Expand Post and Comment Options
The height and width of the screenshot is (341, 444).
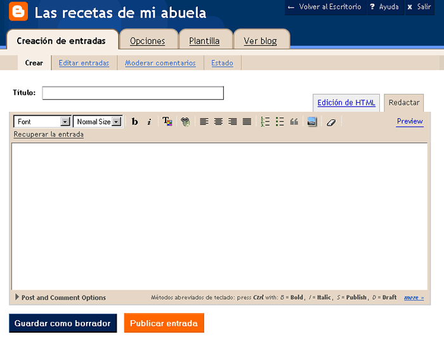(x=61, y=297)
